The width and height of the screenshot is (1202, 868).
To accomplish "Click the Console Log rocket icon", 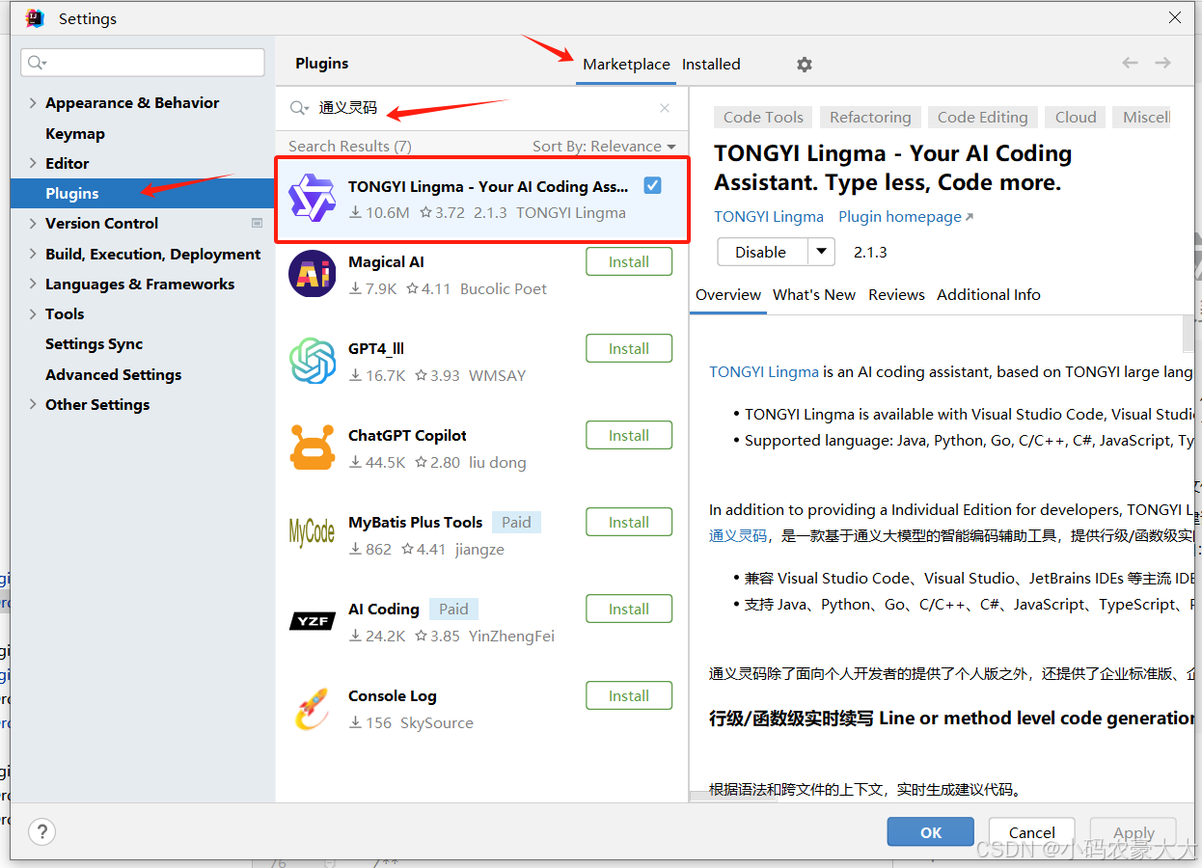I will pos(312,708).
